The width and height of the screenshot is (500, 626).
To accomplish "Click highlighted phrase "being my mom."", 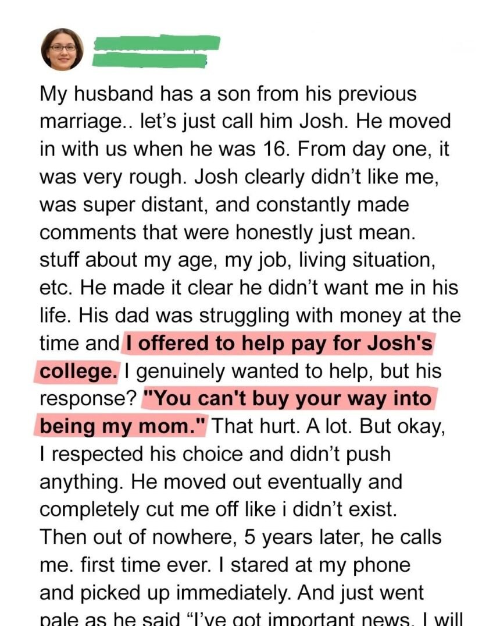I will [x=123, y=426].
